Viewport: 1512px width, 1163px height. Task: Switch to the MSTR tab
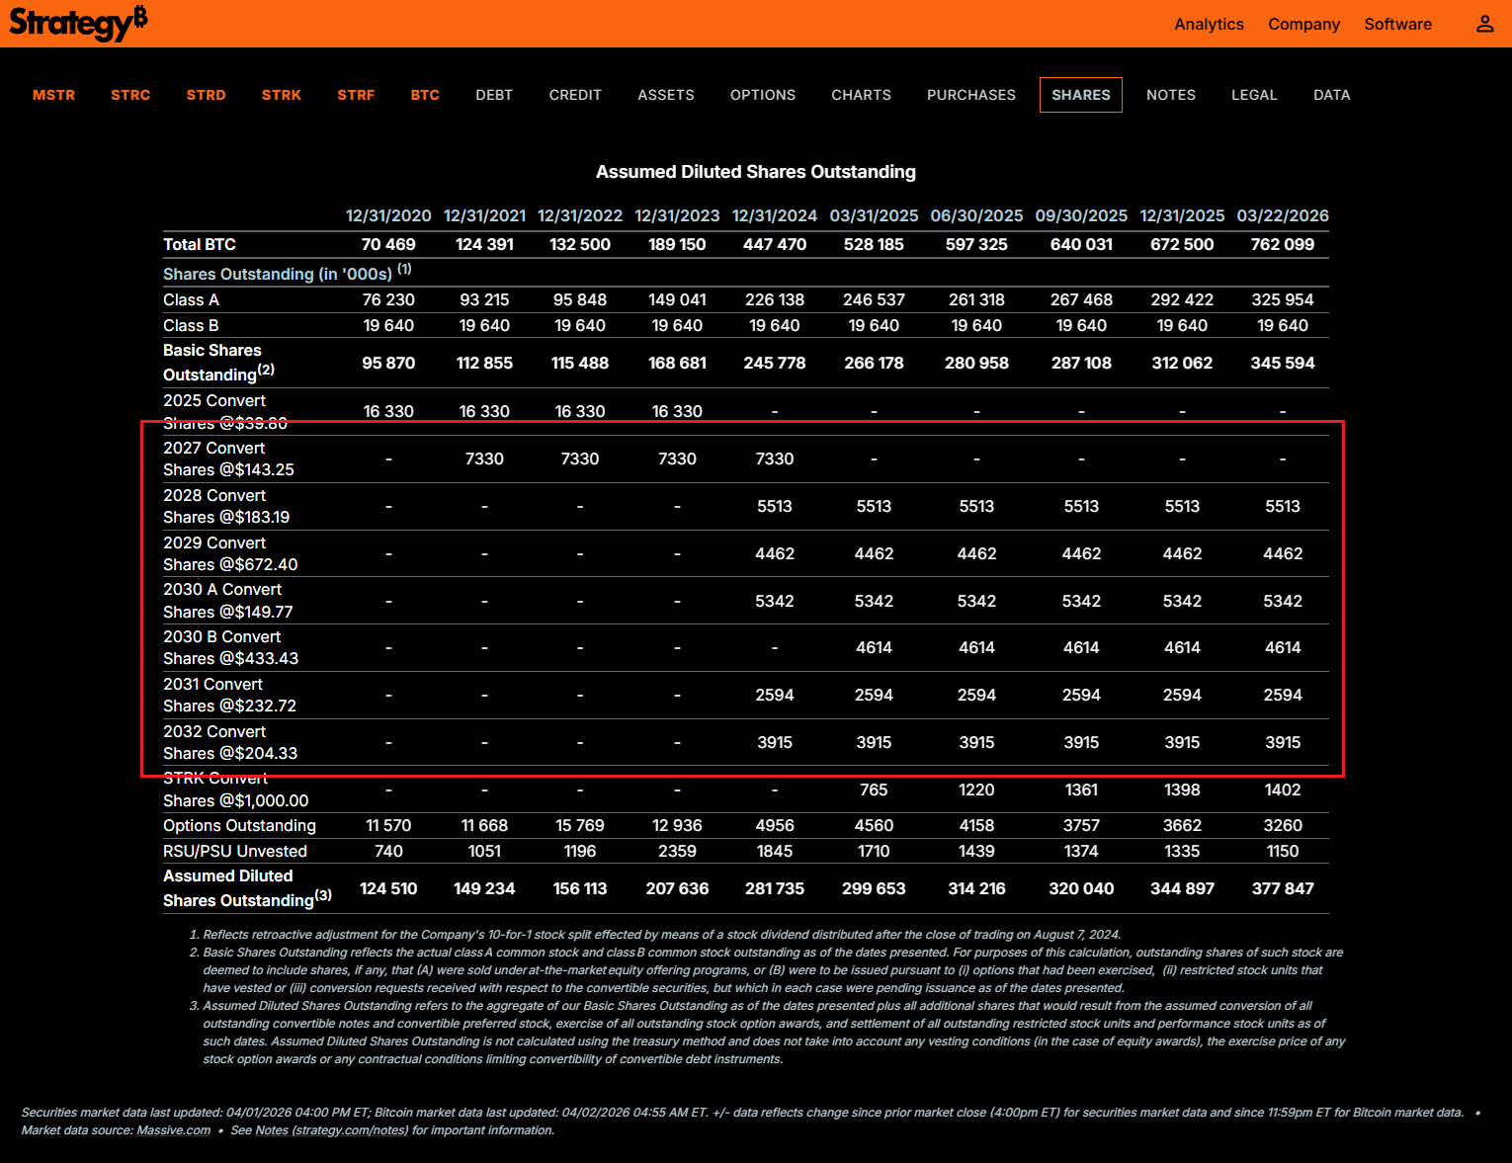tap(53, 95)
